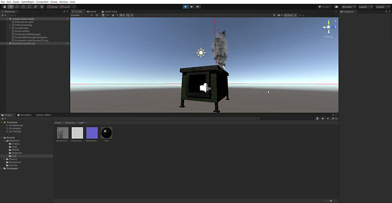
Task: Toggle hidden objects count icon in scene toolbar
Action: [x=122, y=15]
